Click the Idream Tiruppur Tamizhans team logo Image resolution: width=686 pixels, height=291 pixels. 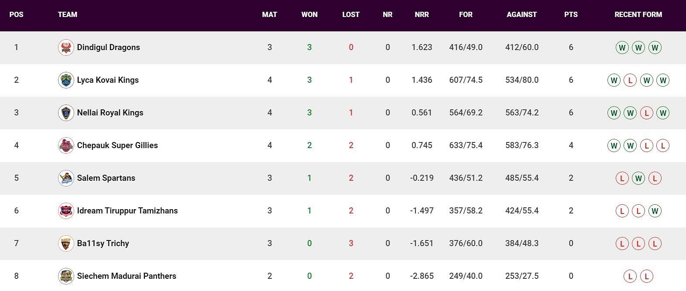(x=66, y=211)
